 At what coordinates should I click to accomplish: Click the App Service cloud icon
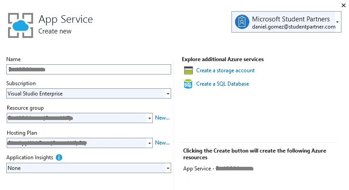[x=21, y=25]
